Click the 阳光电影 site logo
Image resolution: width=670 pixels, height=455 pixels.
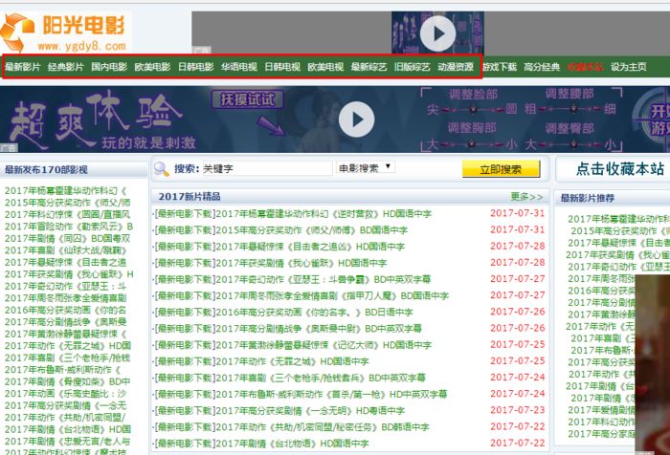pos(65,32)
